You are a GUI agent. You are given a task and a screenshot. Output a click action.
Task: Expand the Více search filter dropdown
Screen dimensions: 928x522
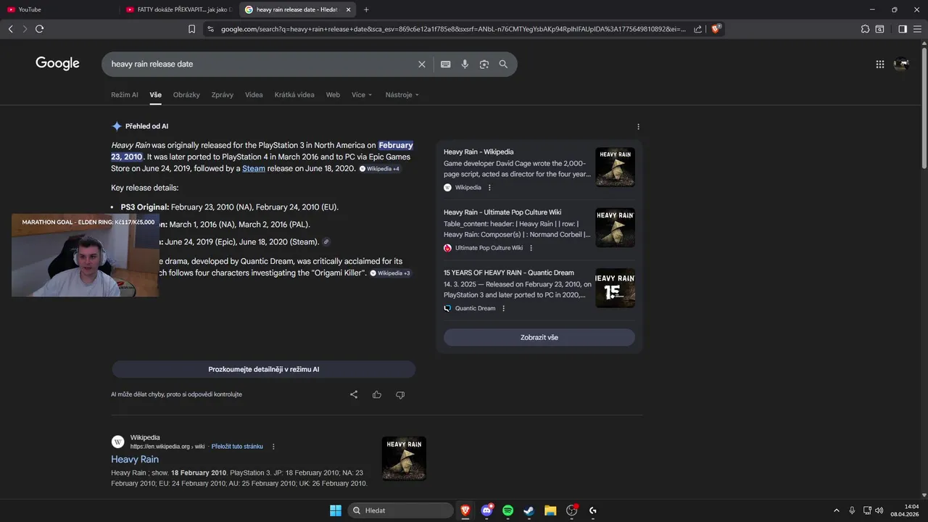(x=362, y=95)
